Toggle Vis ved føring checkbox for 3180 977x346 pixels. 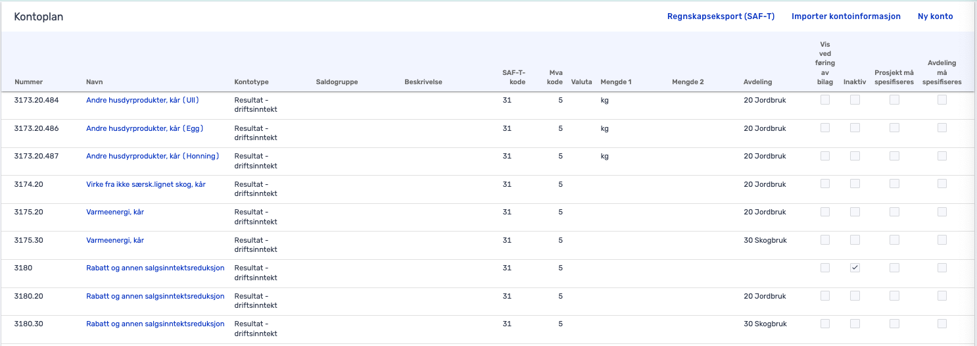click(824, 268)
